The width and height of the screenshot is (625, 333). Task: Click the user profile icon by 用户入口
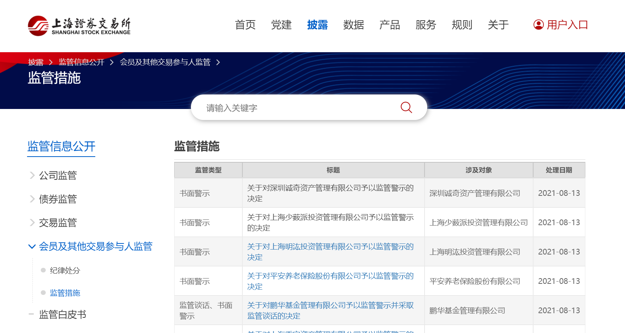[x=538, y=25]
